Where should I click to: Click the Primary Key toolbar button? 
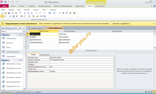pyautogui.click(x=2, y=16)
